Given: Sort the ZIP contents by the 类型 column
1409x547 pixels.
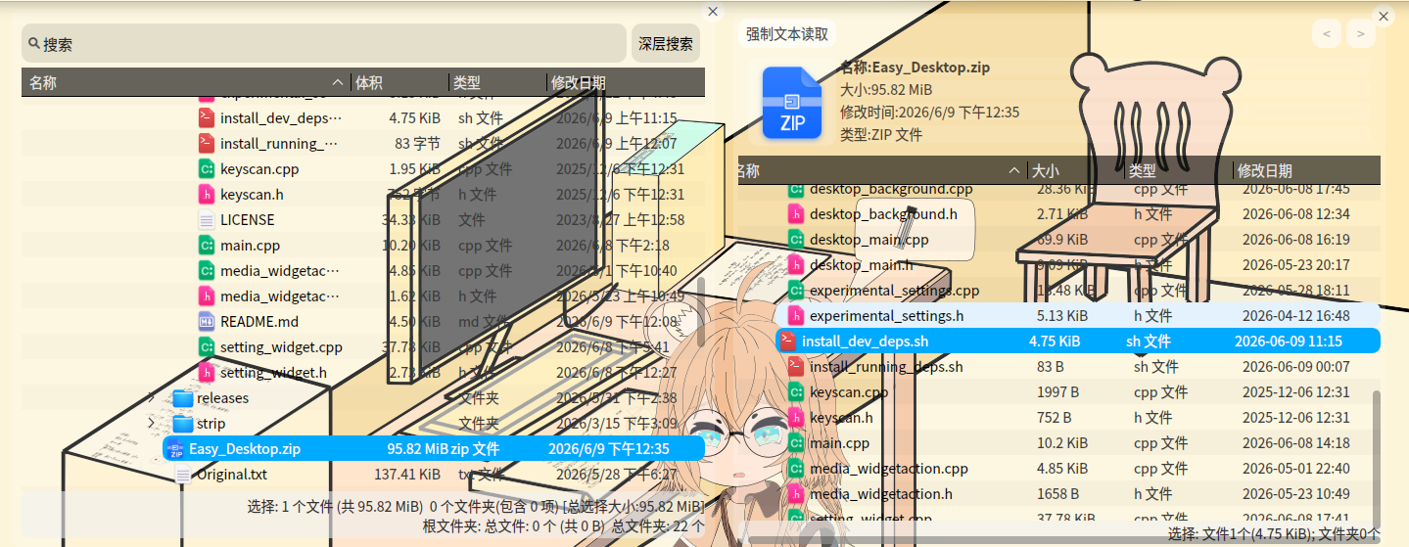Looking at the screenshot, I should tap(1179, 171).
